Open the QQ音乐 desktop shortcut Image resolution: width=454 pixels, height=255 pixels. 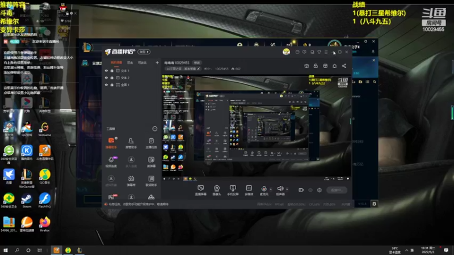coord(45,176)
